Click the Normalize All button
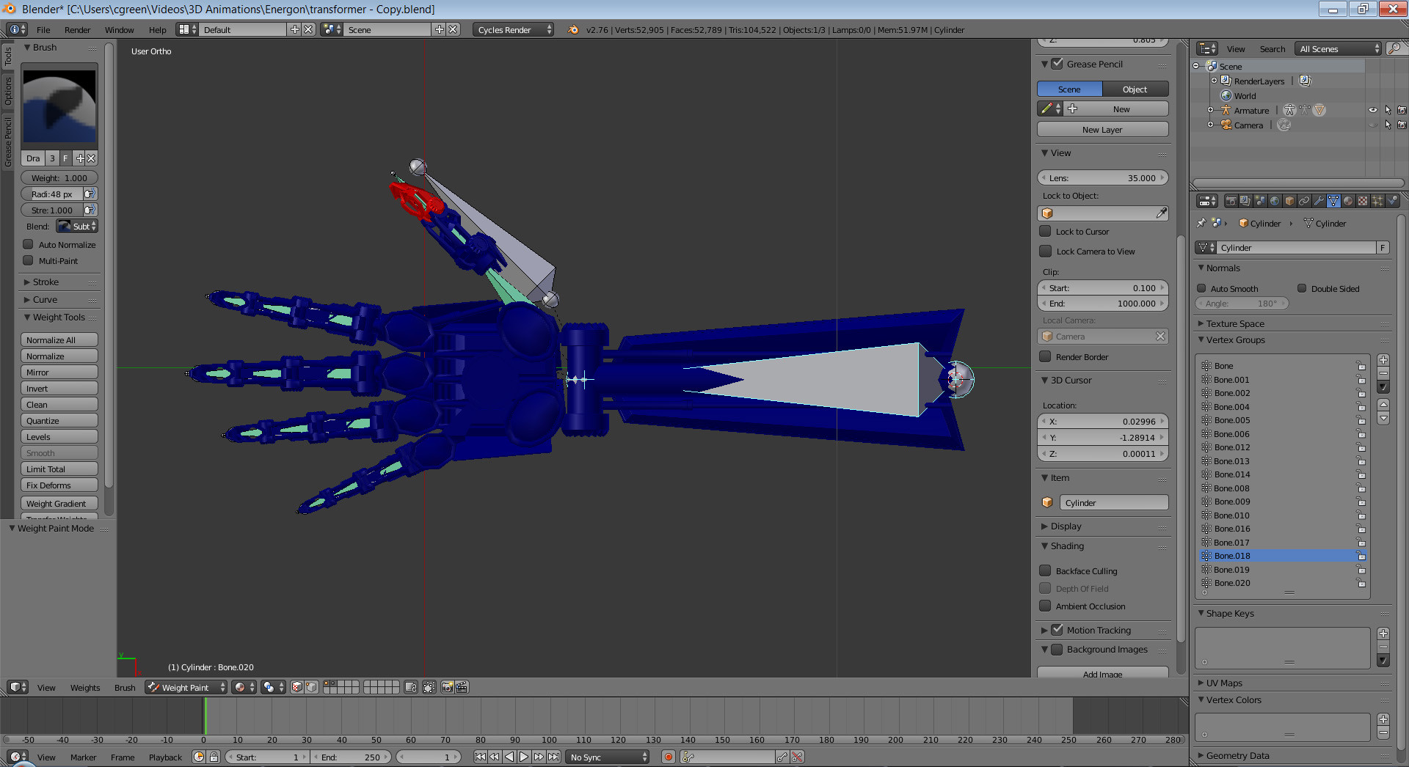Screen dimensions: 1409x767 pos(59,340)
